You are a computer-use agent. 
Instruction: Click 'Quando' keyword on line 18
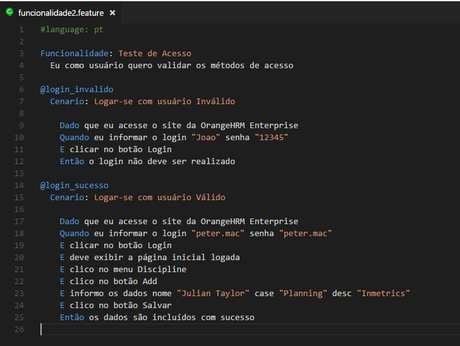coord(75,234)
